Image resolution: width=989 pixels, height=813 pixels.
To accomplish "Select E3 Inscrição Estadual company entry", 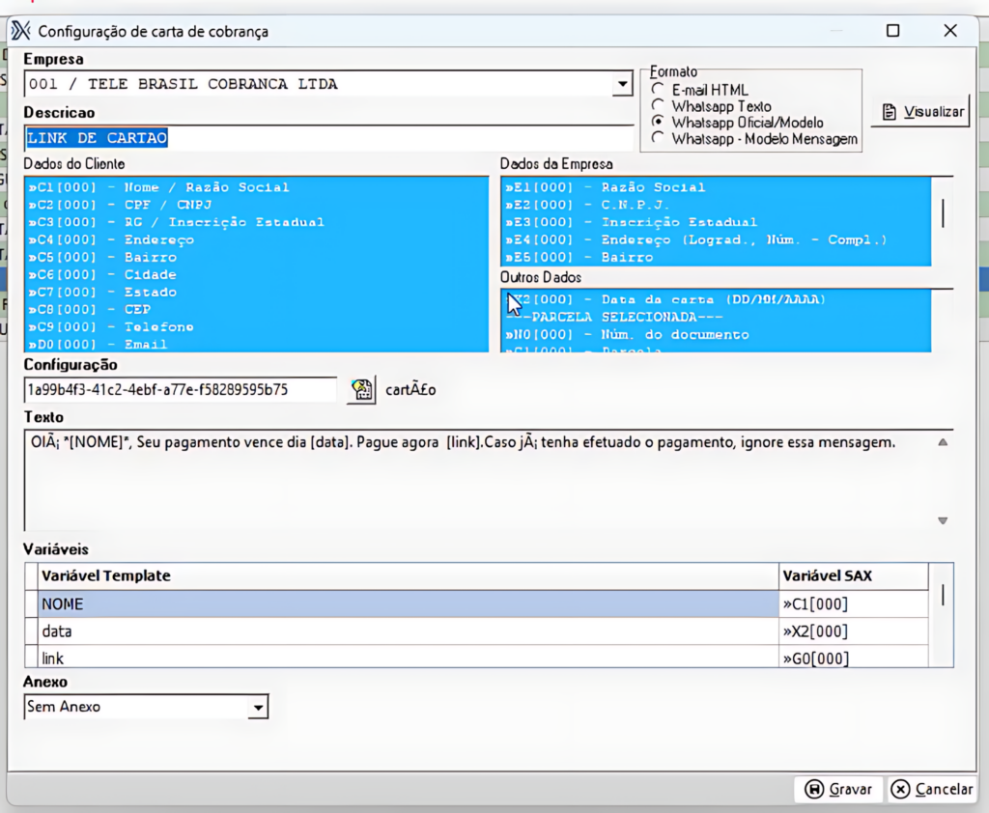I will [716, 222].
